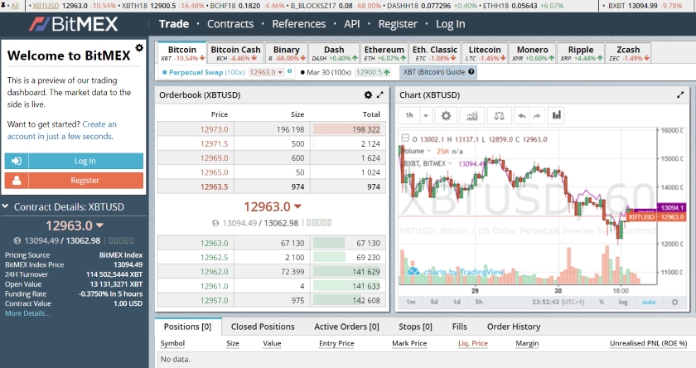
Task: Toggle auto scale on chart
Action: coord(649,302)
